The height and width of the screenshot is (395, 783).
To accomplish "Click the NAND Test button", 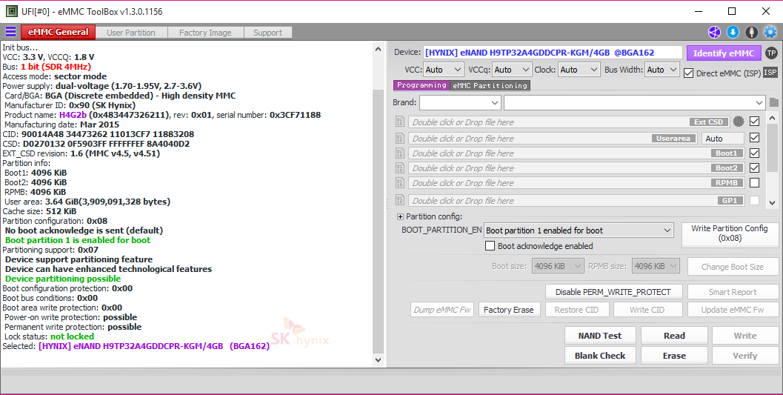I will pos(599,336).
